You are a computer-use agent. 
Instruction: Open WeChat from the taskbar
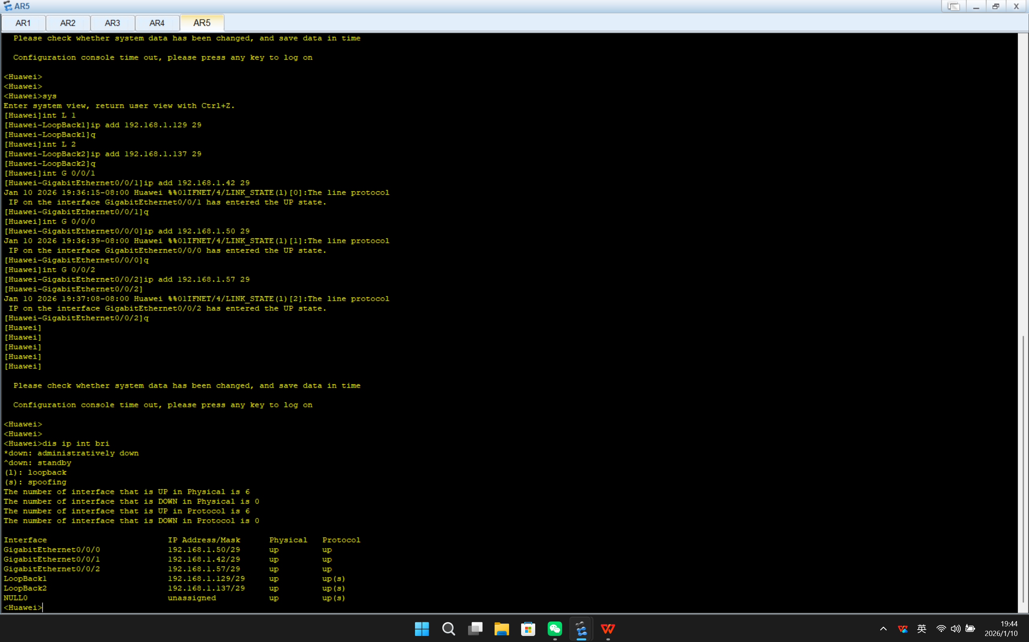click(x=555, y=629)
